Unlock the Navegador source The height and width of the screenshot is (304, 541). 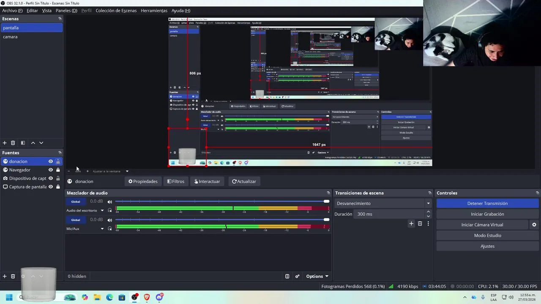tap(58, 170)
